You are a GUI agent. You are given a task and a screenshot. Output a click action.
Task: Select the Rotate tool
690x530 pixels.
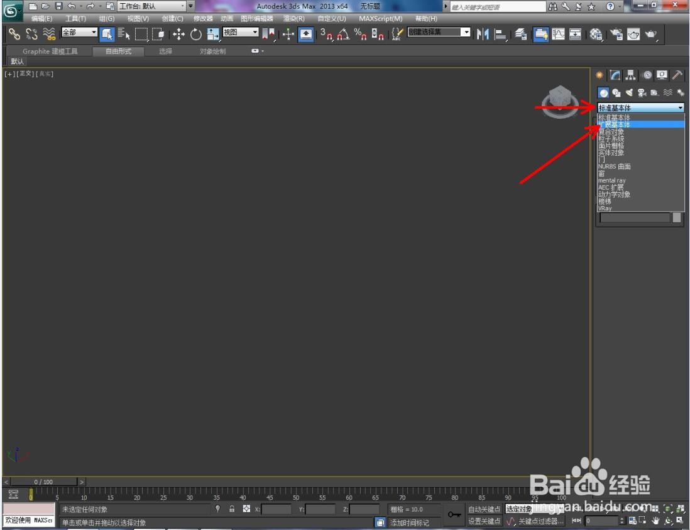point(195,34)
